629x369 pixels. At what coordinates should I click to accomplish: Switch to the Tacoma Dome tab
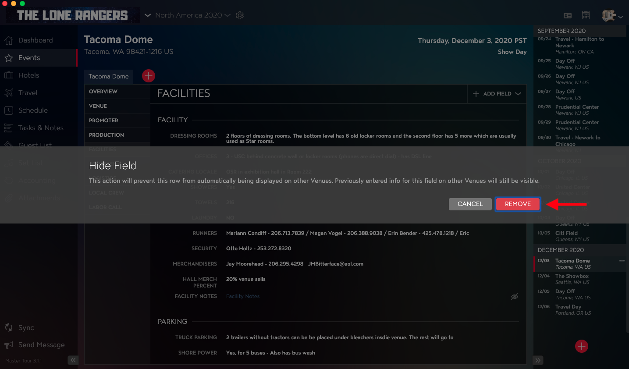(x=109, y=76)
